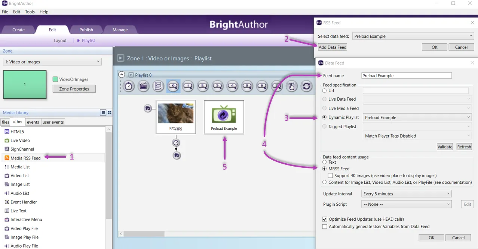Screen dimensions: 478x249
Task: Open the Tools menu
Action: pyautogui.click(x=30, y=12)
